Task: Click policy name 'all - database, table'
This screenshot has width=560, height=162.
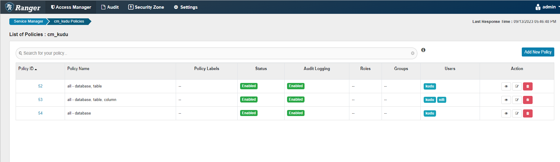Action: pyautogui.click(x=85, y=86)
